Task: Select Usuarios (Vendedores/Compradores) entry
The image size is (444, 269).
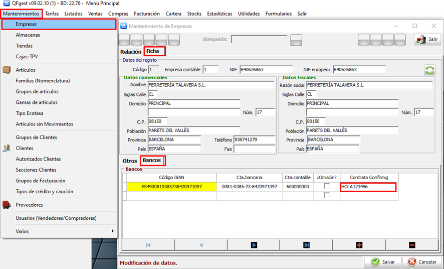Action: coord(56,218)
